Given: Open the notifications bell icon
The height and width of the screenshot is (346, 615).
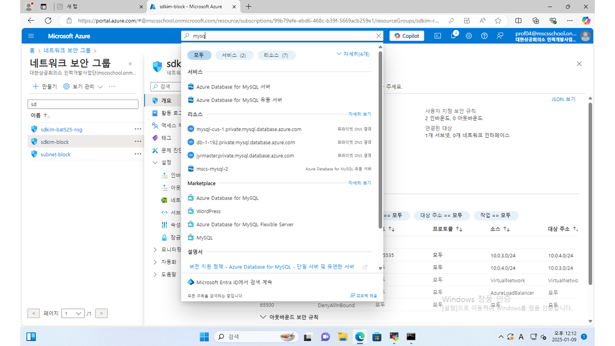Looking at the screenshot, I should [x=454, y=36].
